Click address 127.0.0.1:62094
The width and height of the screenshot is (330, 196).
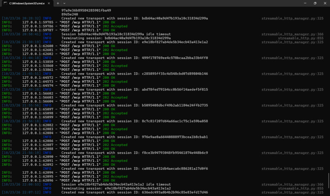pyautogui.click(x=38, y=172)
